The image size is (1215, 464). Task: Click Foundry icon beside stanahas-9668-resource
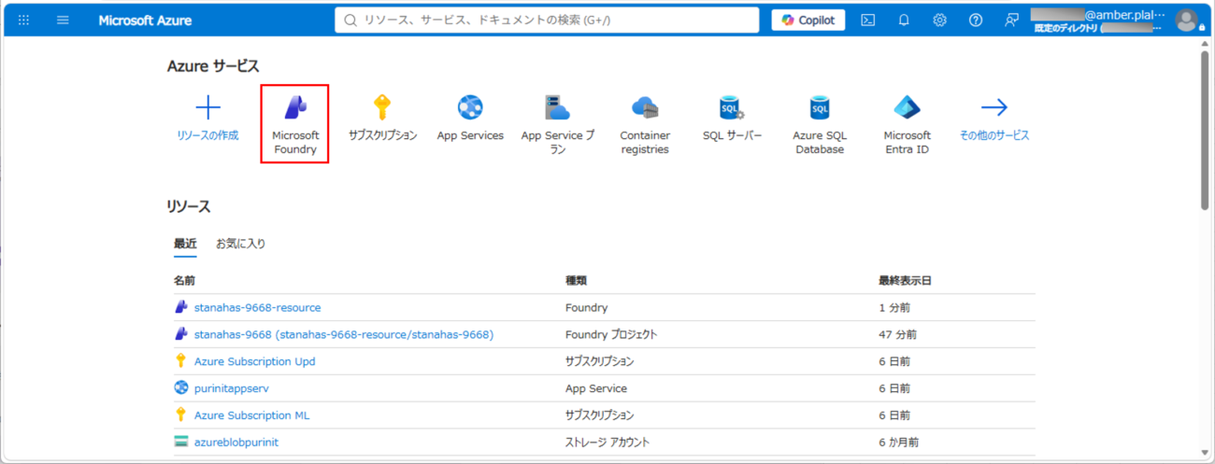click(181, 307)
